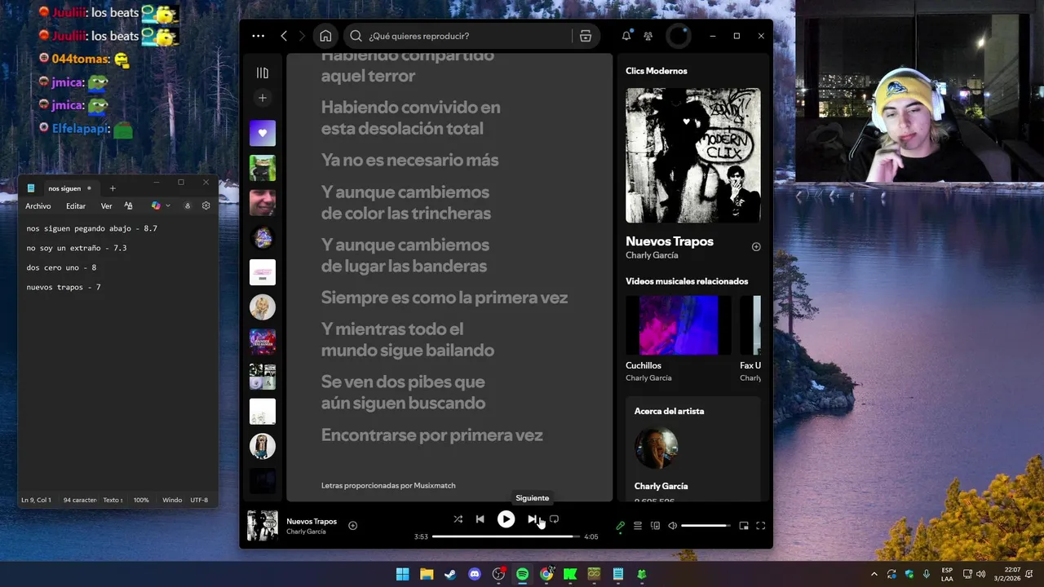This screenshot has width=1044, height=587.
Task: Go back in Spotify navigation
Action: [284, 36]
